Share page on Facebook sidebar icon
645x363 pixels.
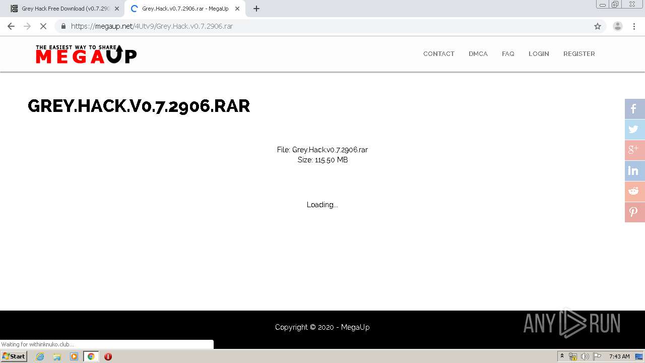(635, 109)
